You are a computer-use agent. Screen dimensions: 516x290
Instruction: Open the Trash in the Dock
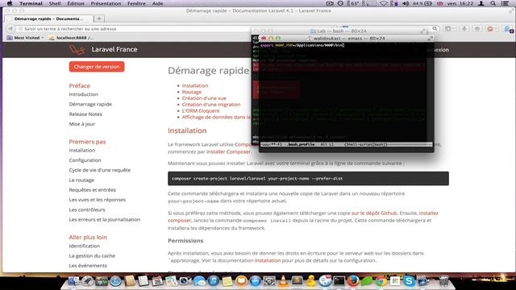443,281
